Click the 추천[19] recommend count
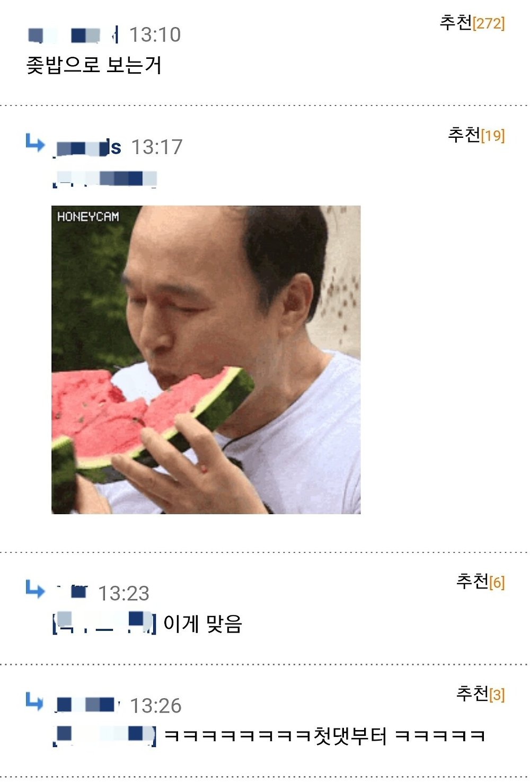Screen dimensions: 530x782 [476, 135]
